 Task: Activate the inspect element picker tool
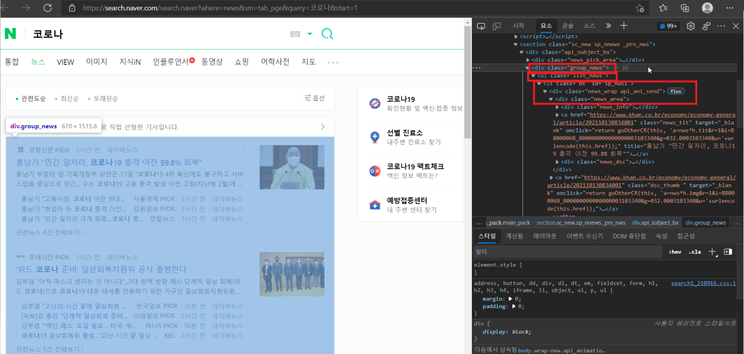[x=482, y=26]
